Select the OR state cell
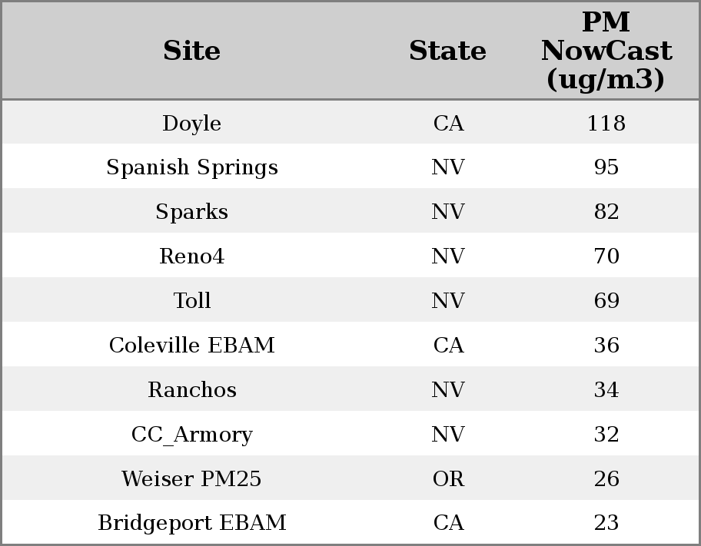This screenshot has width=701, height=546. click(x=448, y=479)
